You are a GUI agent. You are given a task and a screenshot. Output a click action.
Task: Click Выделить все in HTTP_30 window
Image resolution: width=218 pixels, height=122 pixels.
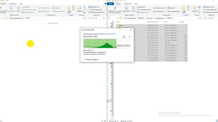(209, 7)
